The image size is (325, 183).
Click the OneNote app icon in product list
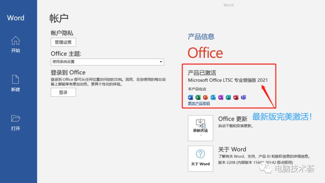click(x=221, y=97)
